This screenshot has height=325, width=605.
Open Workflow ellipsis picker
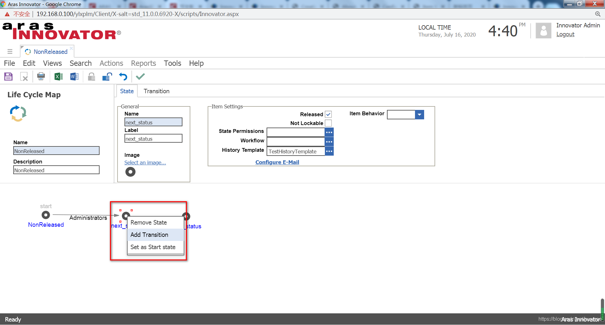tap(329, 142)
